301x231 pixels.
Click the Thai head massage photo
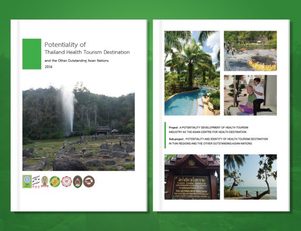pyautogui.click(x=250, y=95)
